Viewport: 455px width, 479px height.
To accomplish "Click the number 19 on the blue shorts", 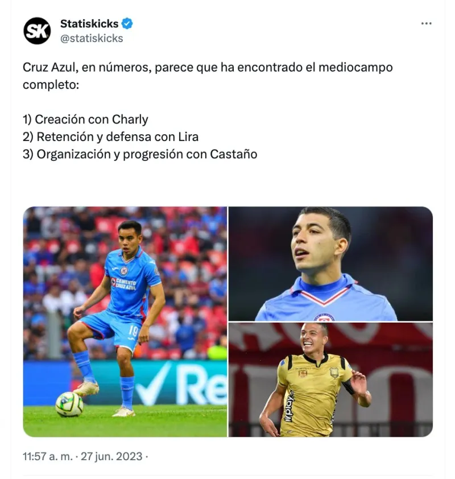I will 134,331.
